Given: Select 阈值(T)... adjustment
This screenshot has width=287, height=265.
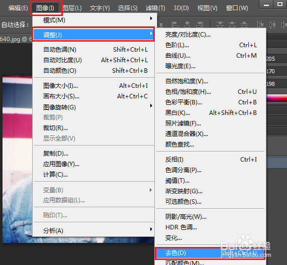Looking at the screenshot, I should pos(210,181).
